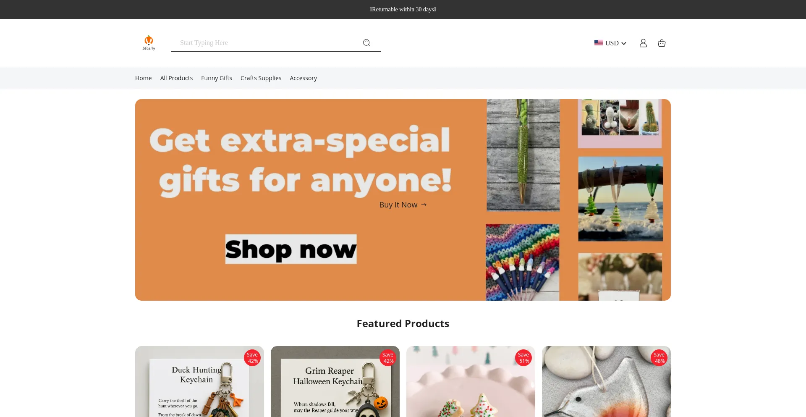This screenshot has width=806, height=417.
Task: Open Funny Gifts category
Action: point(217,78)
